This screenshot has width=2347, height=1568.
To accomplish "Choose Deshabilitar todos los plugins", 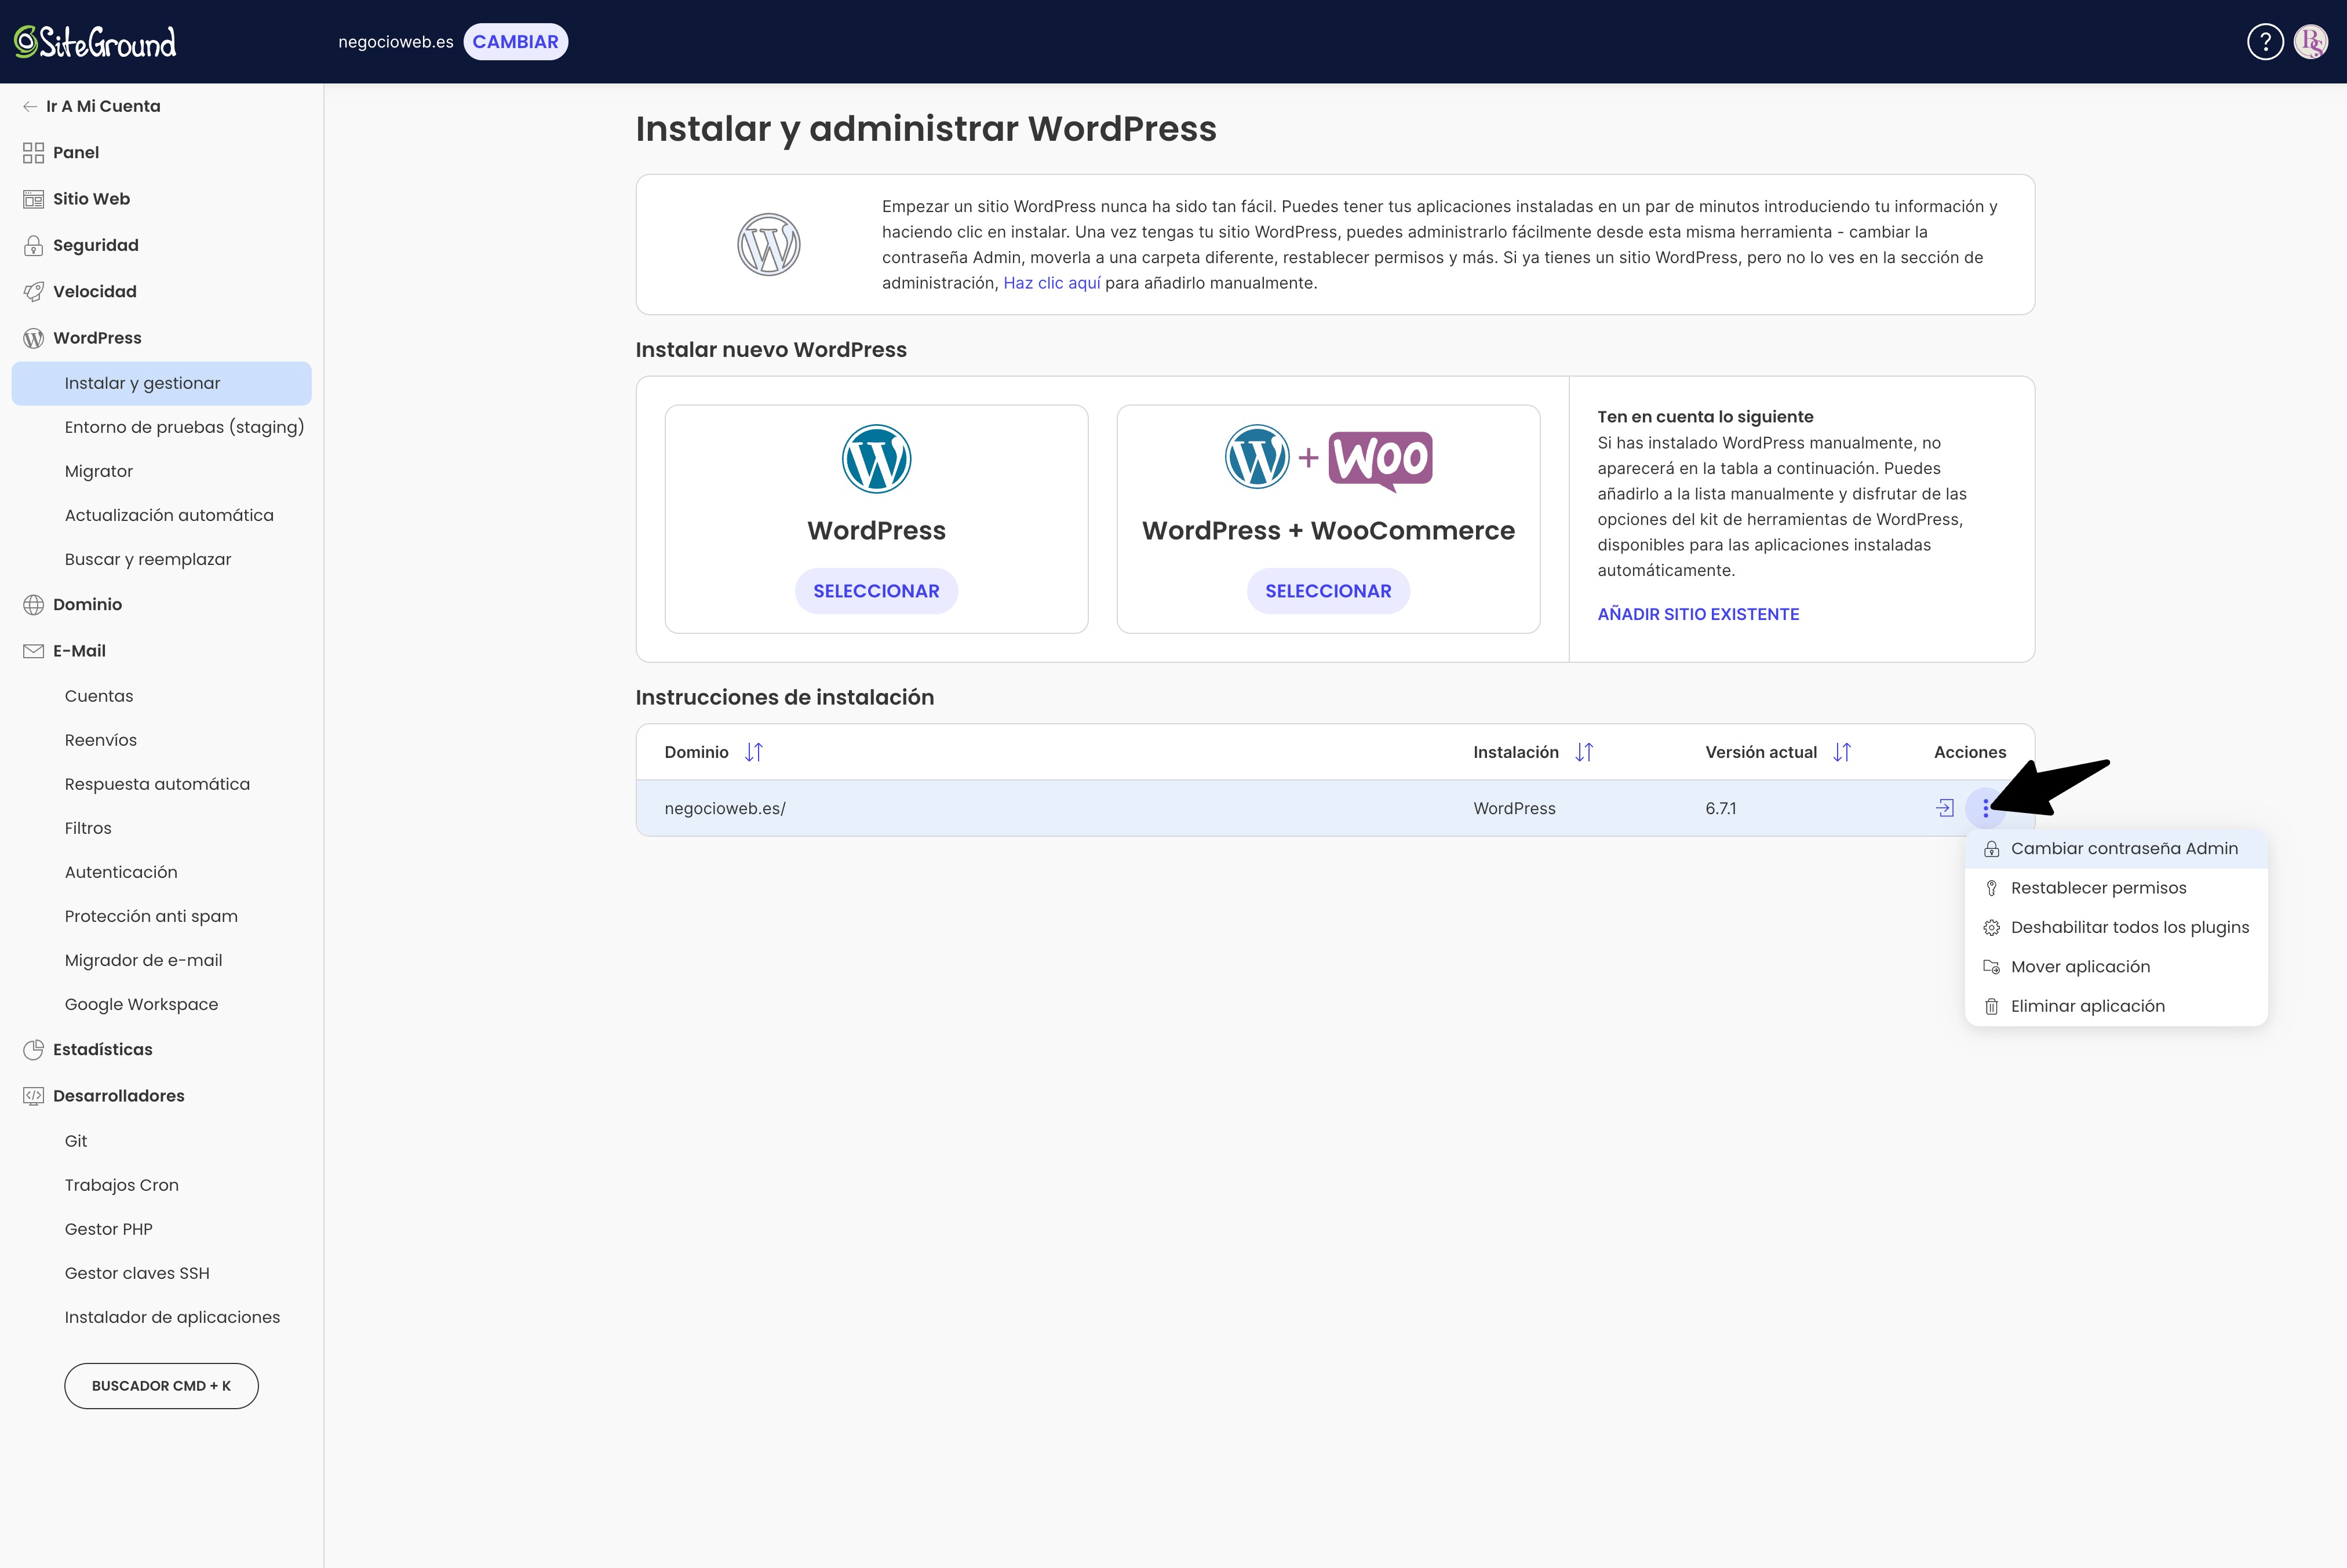I will (x=2116, y=928).
